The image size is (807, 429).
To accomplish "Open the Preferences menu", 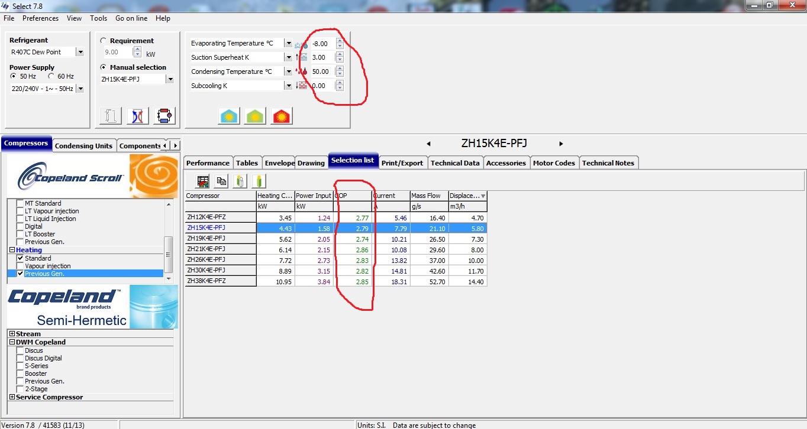I will pos(41,18).
